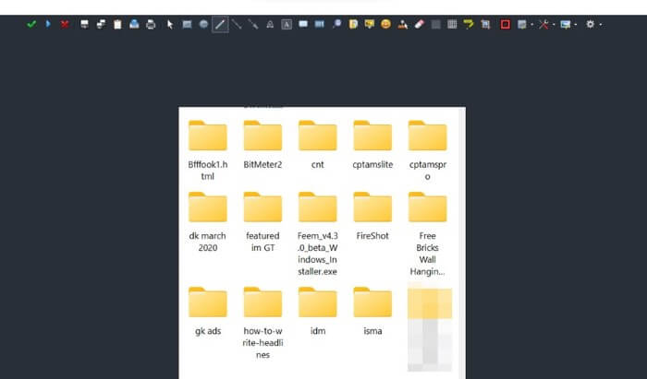The width and height of the screenshot is (647, 379).
Task: Click the blue upload share icon
Action: pyautogui.click(x=134, y=24)
